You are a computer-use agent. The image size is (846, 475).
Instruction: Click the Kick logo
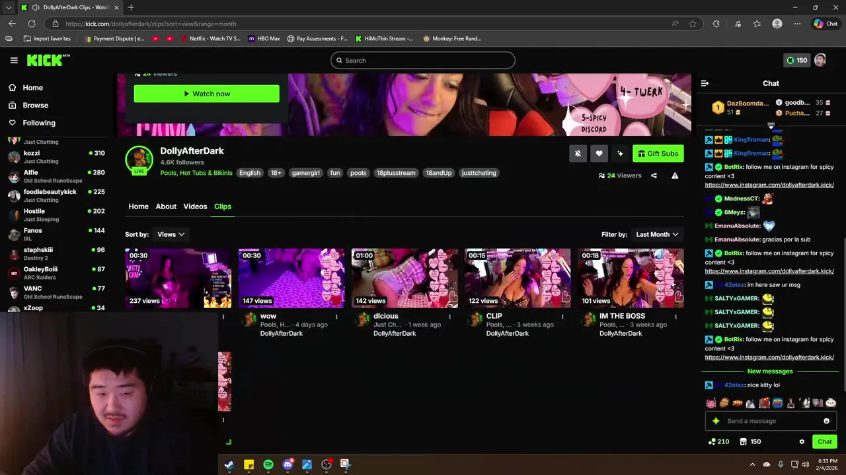click(48, 60)
